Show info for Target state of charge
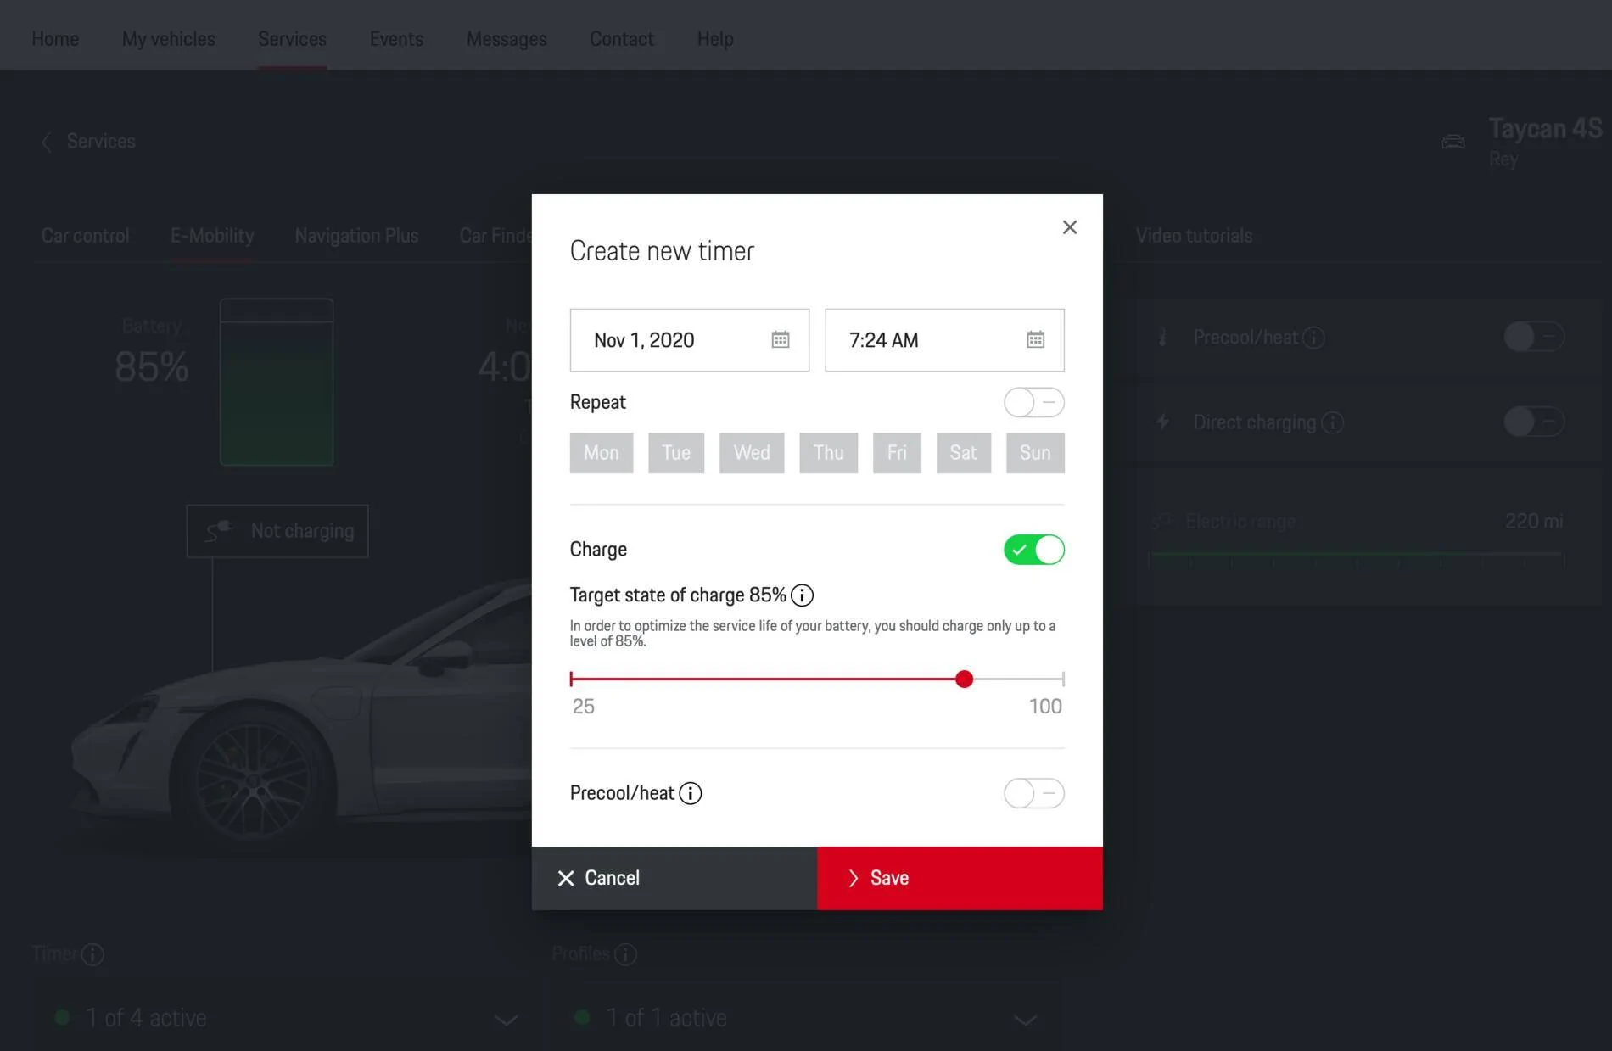 [x=802, y=595]
